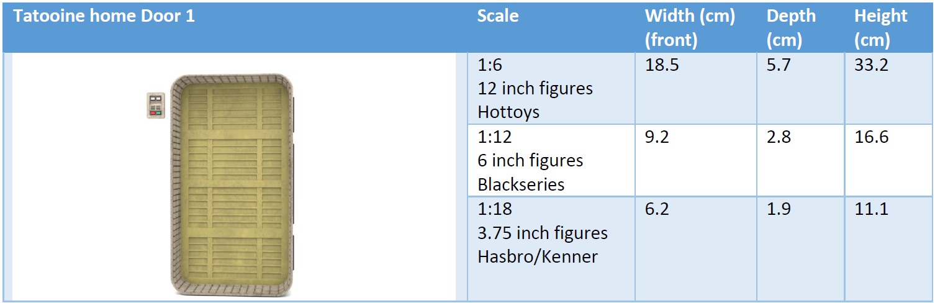This screenshot has width=935, height=303.
Task: Select the 1:6 Hottoys scale cell
Action: (535, 88)
